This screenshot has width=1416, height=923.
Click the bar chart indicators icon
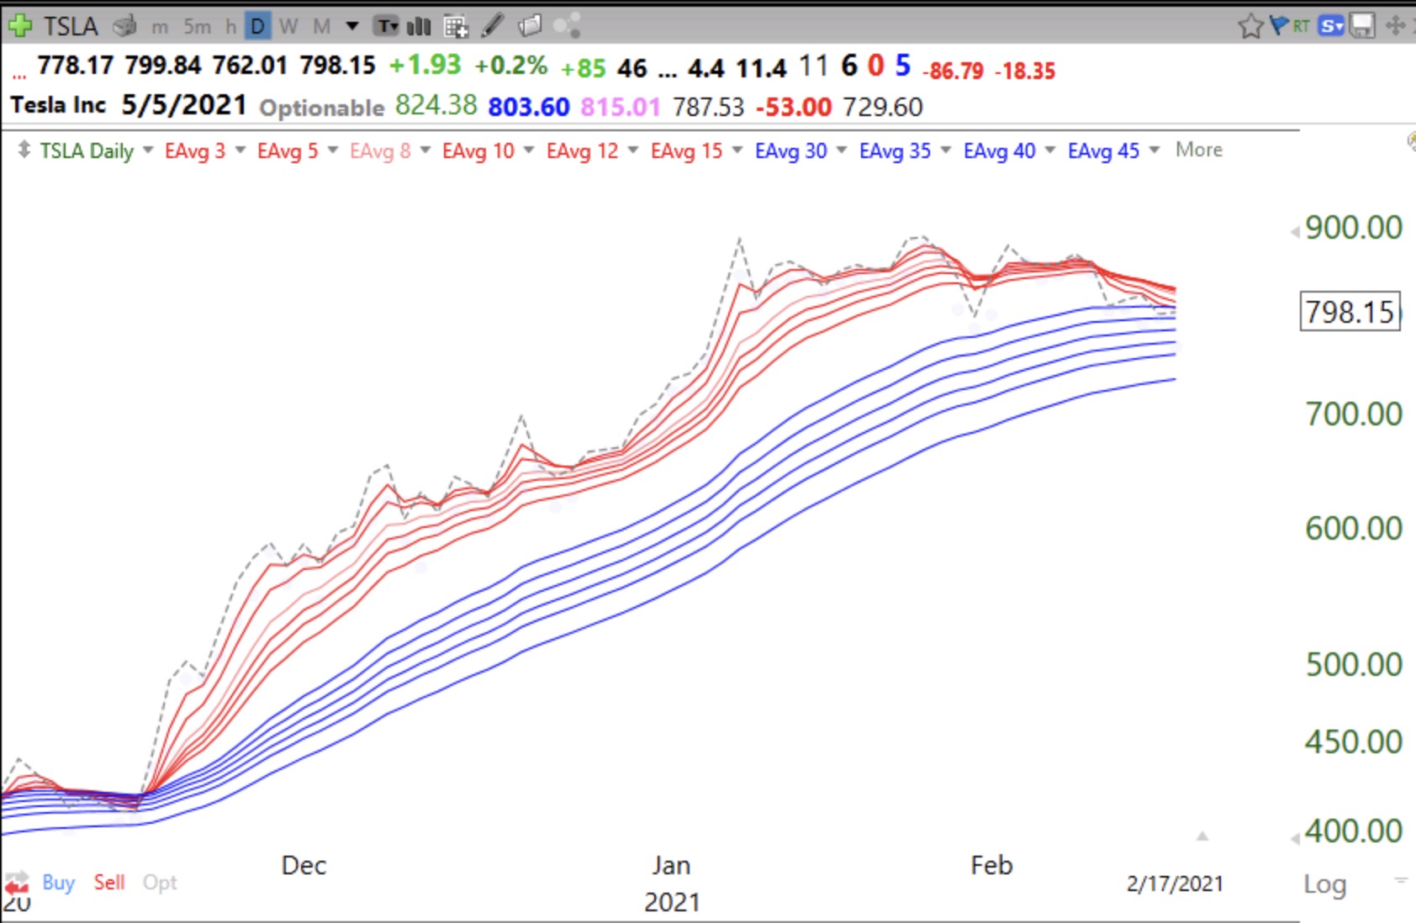pyautogui.click(x=419, y=27)
